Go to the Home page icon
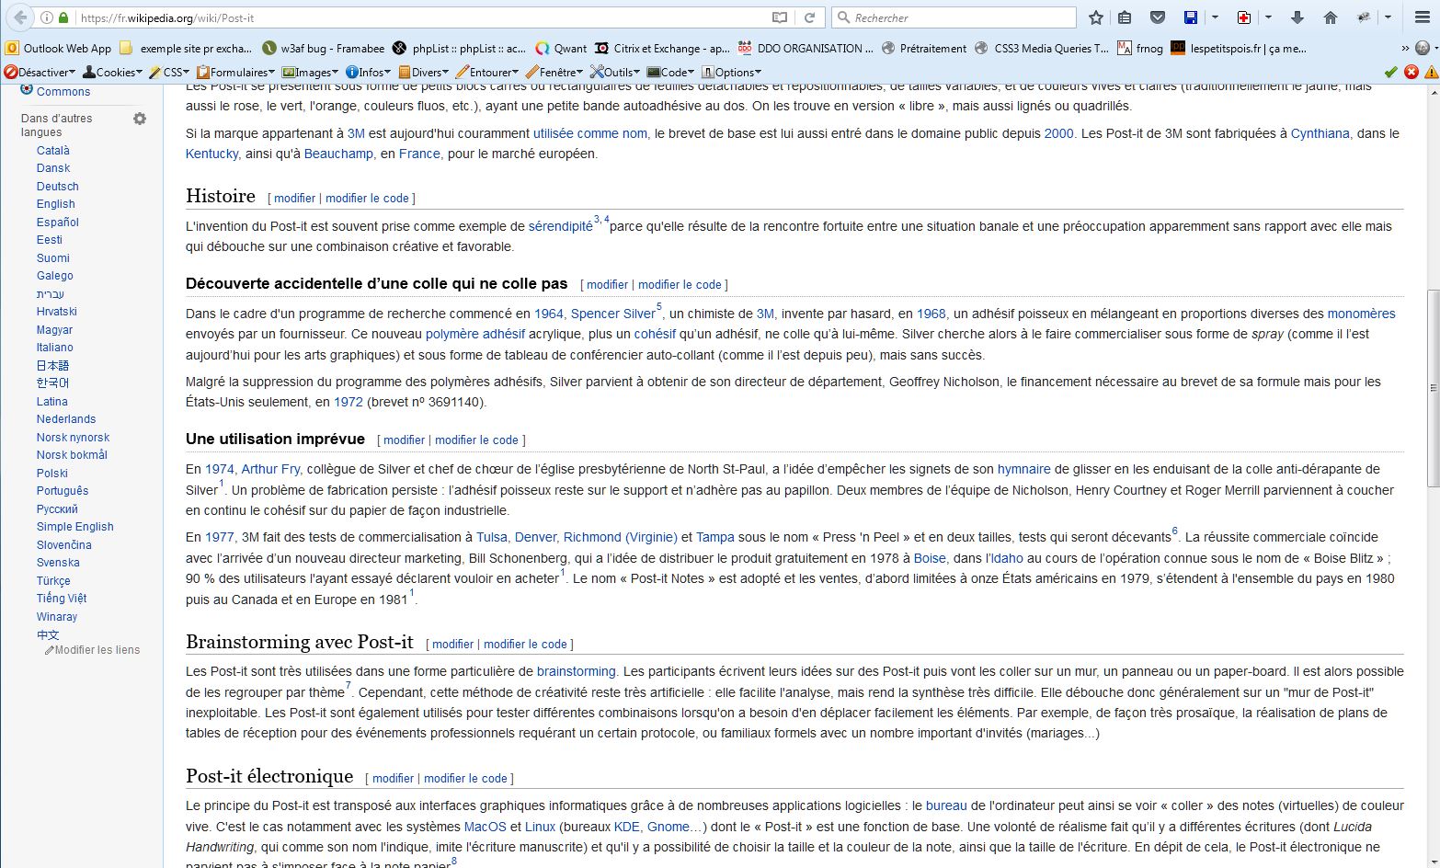Viewport: 1440px width, 868px height. [x=1330, y=17]
